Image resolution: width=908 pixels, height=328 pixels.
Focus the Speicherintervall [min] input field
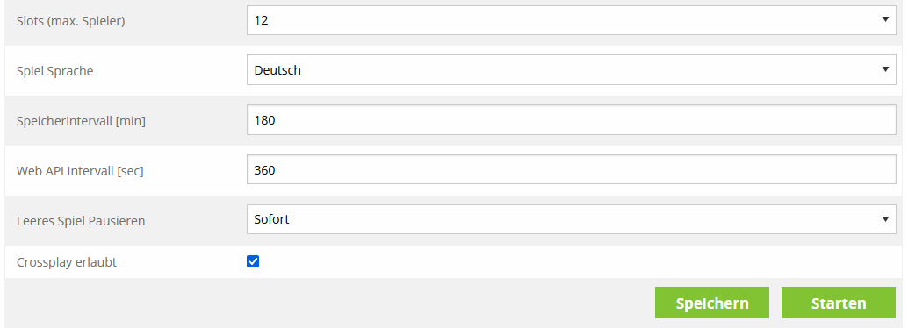tap(571, 120)
